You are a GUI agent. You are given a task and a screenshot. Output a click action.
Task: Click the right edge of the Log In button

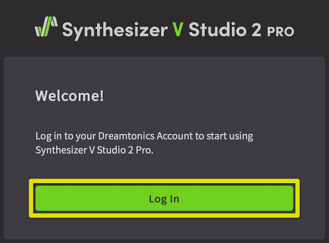click(291, 198)
